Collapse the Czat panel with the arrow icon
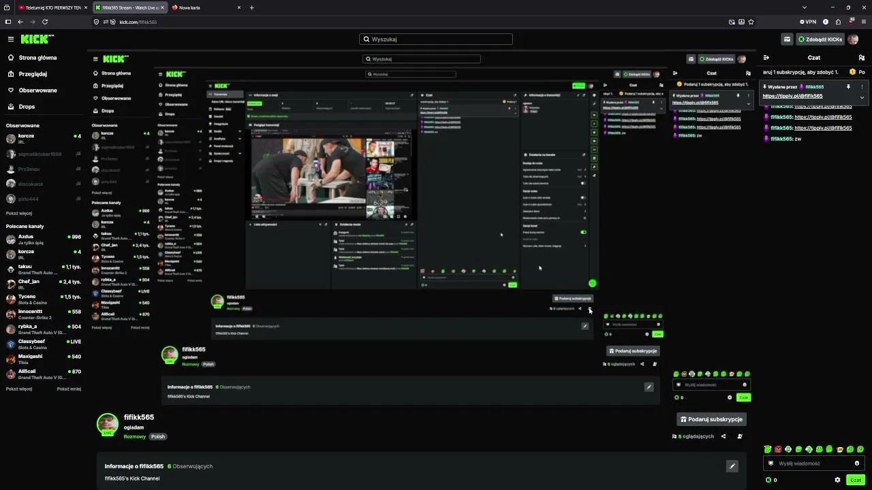 point(766,58)
